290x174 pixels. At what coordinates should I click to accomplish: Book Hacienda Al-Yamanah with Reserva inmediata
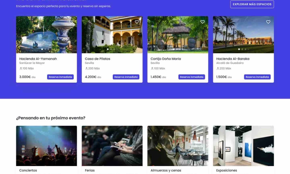tap(60, 77)
